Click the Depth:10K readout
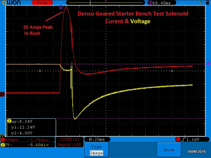 70,145
